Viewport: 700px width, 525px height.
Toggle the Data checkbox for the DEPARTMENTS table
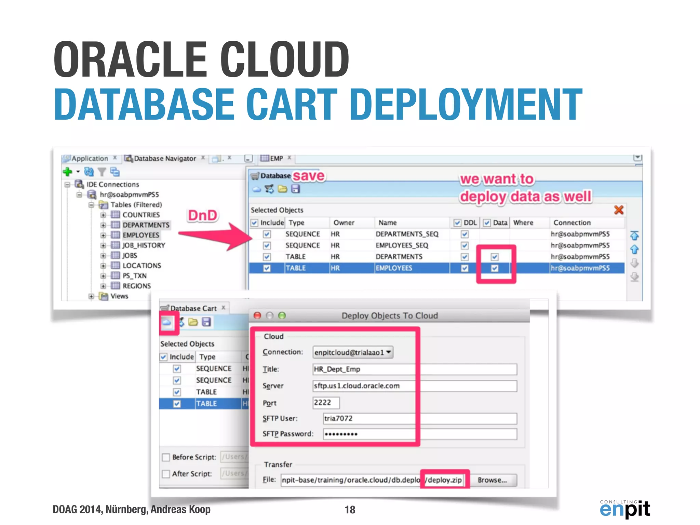pos(495,257)
